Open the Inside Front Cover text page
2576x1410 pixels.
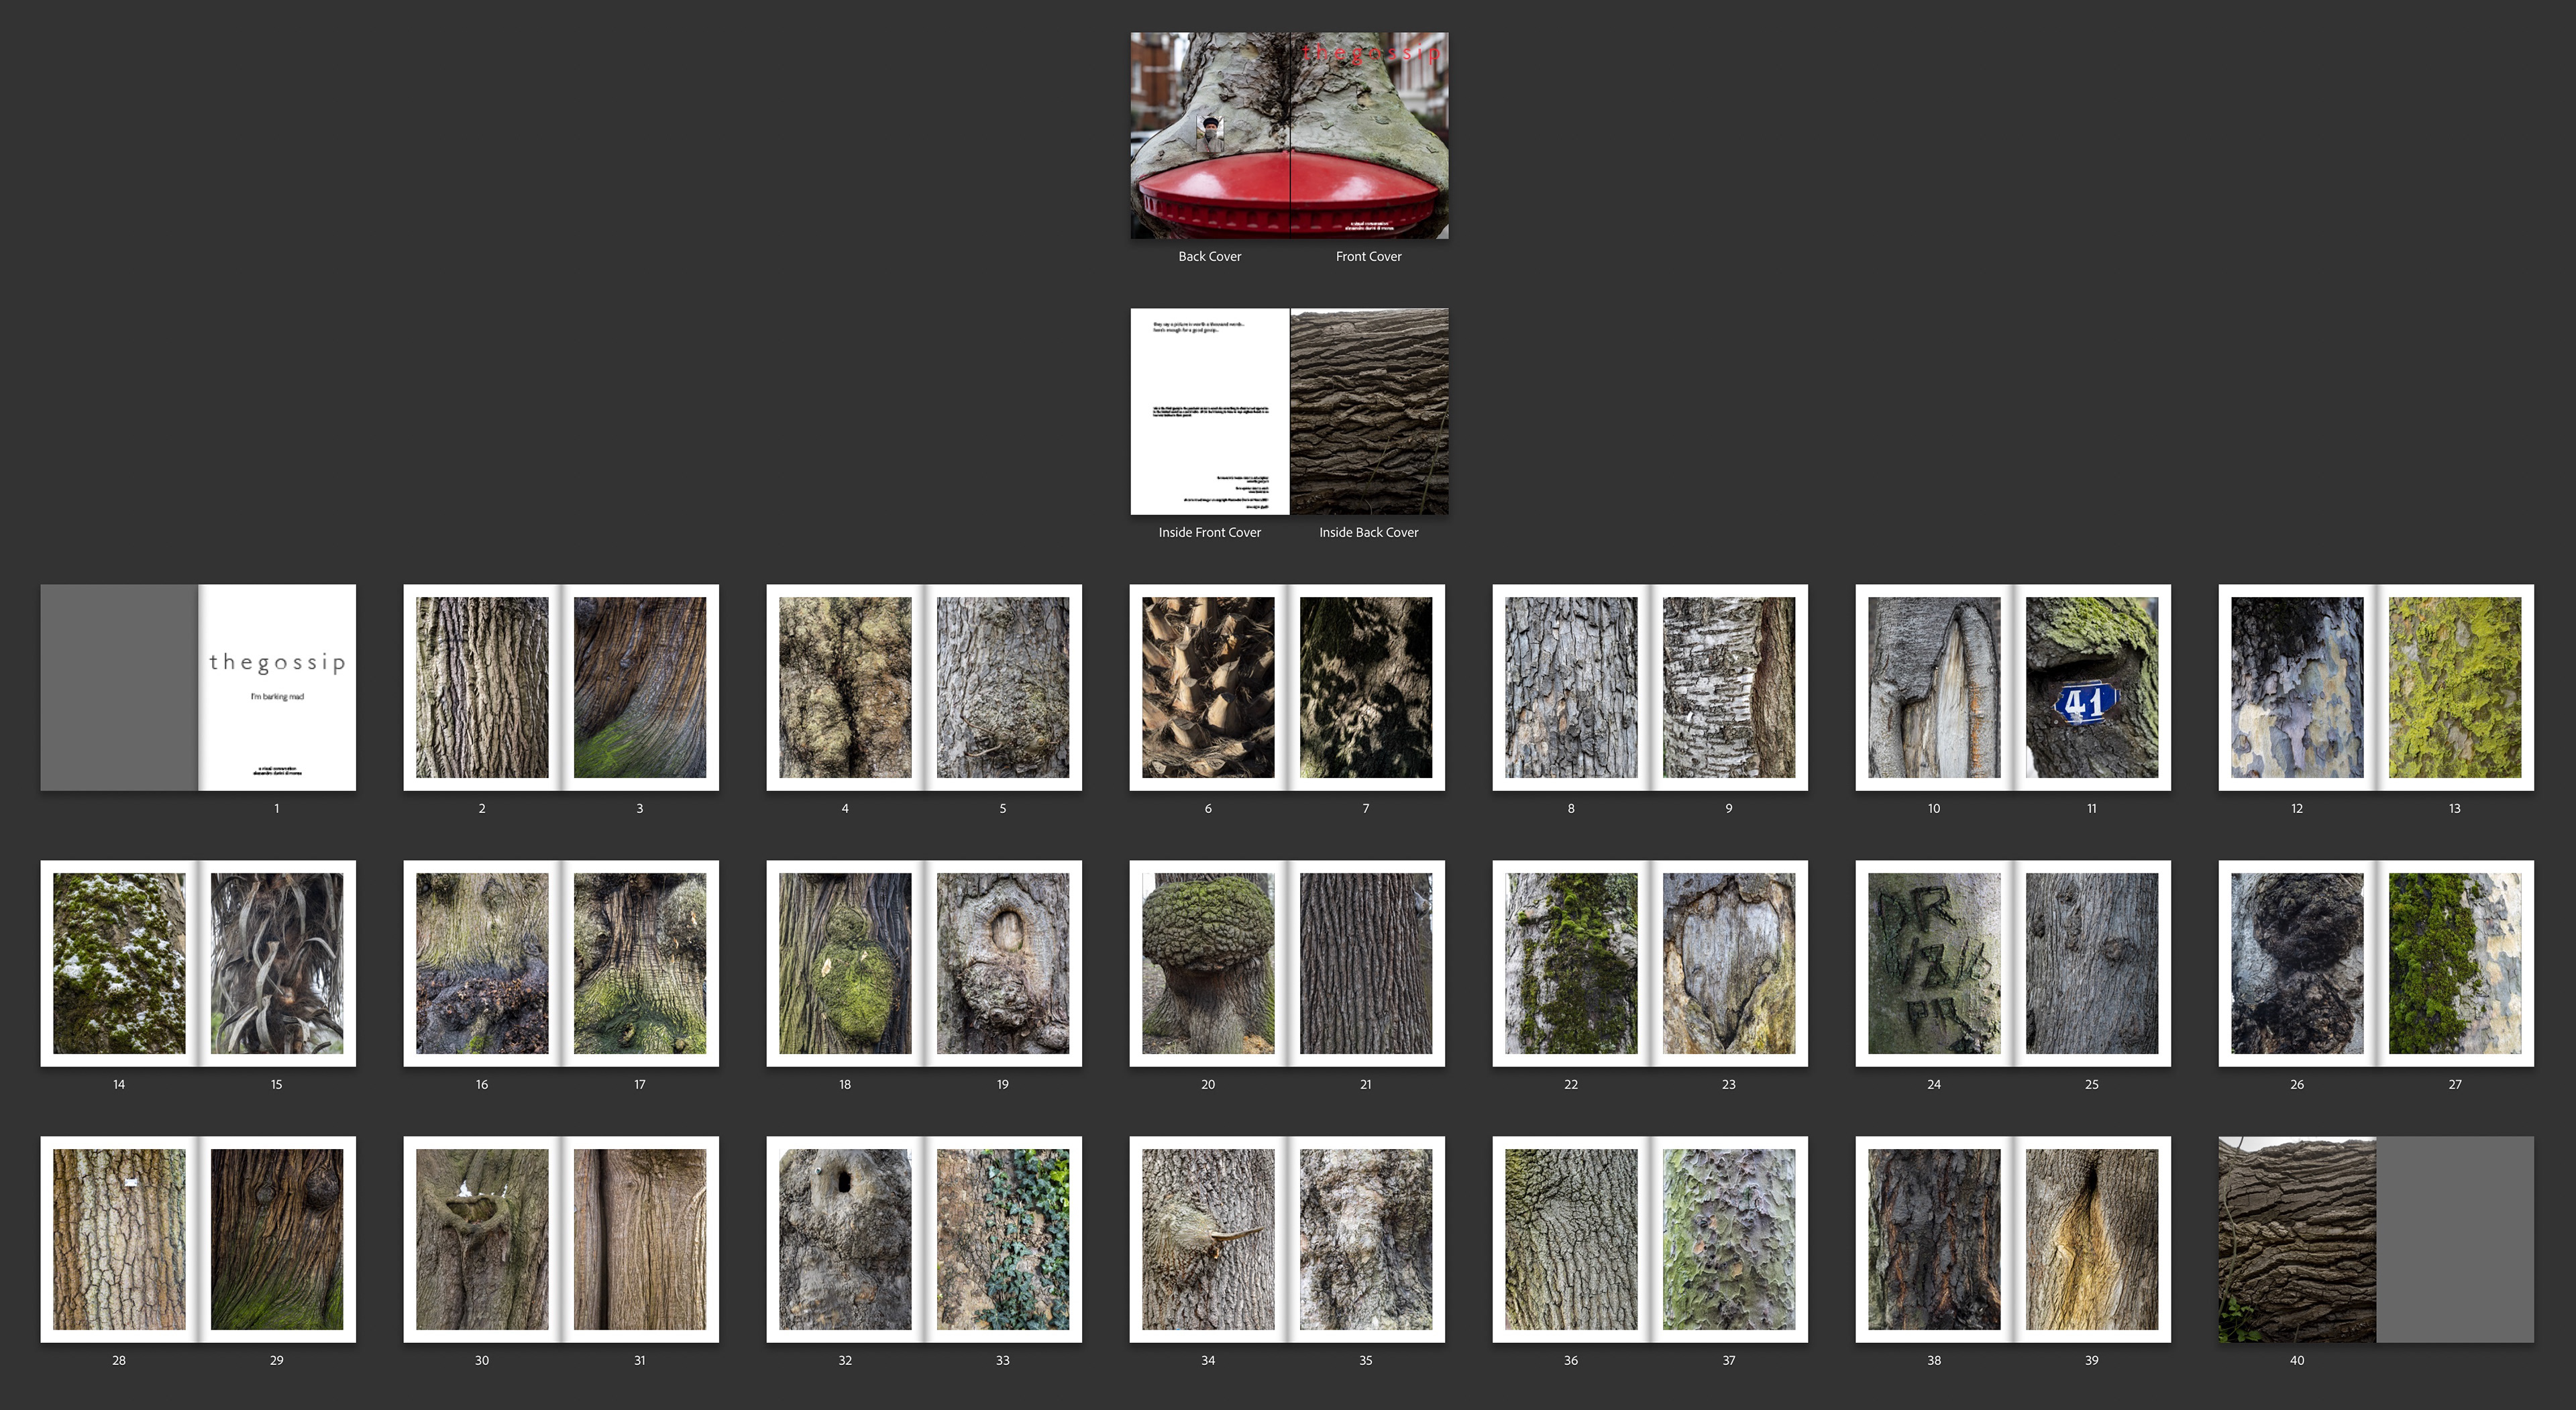(x=1209, y=411)
